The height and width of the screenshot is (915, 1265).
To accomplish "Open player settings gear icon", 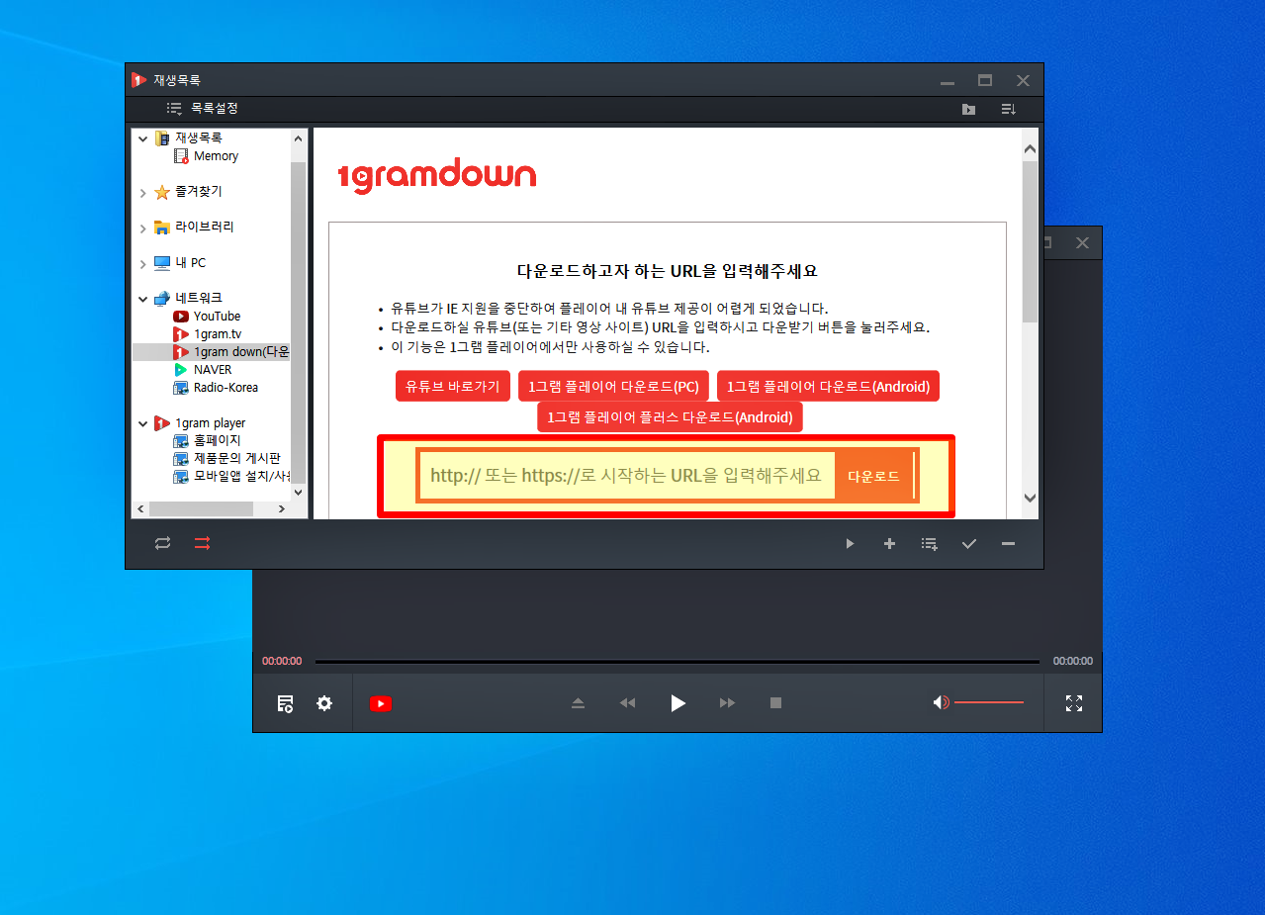I will click(x=324, y=703).
